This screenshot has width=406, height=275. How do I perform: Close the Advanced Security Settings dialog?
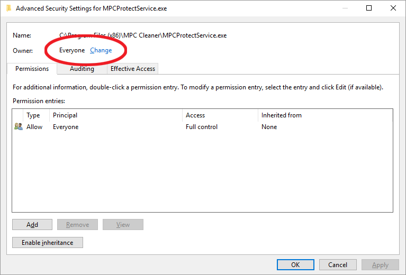[x=393, y=8]
